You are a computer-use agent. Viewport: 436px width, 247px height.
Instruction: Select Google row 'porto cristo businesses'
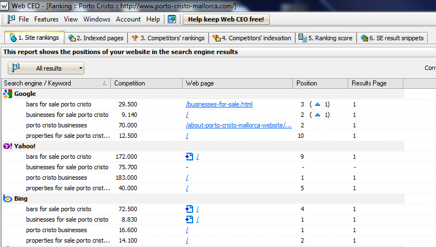click(203, 125)
